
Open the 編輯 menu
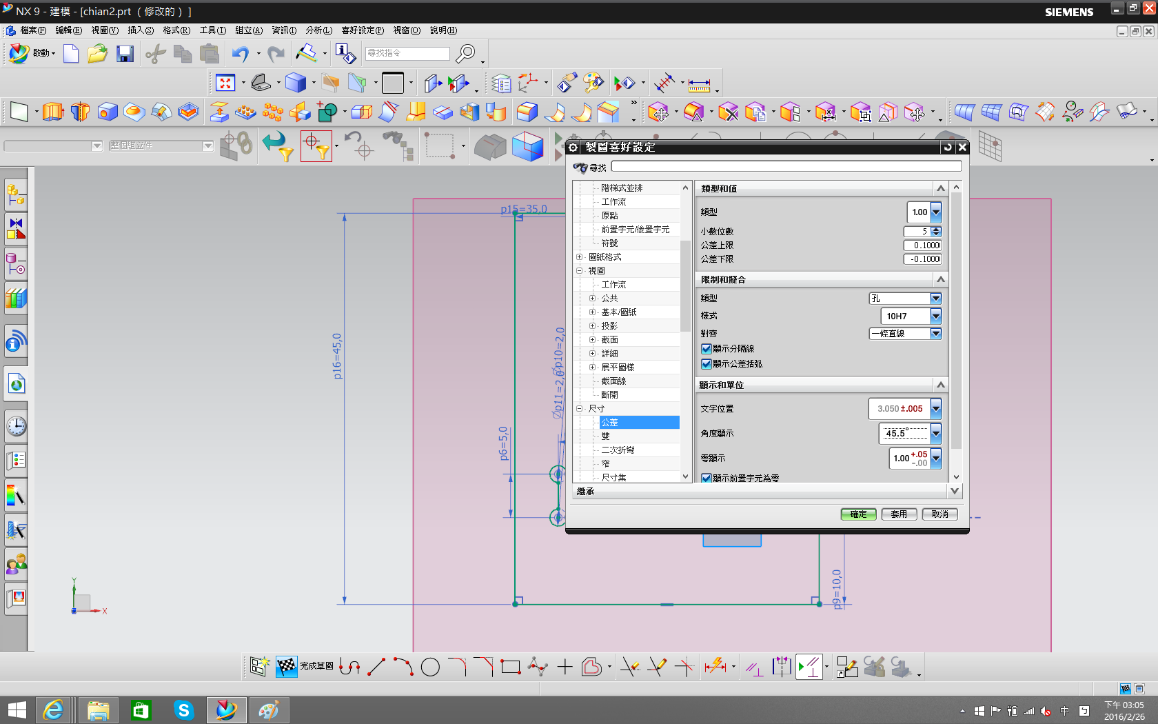68,30
